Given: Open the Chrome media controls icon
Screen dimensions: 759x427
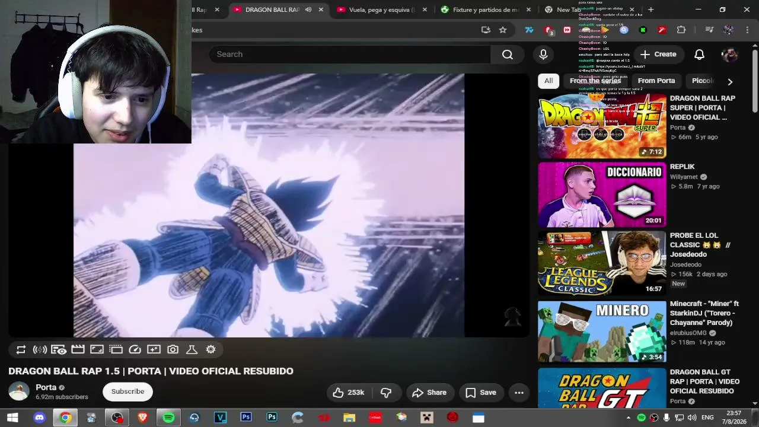Looking at the screenshot, I should tap(709, 30).
